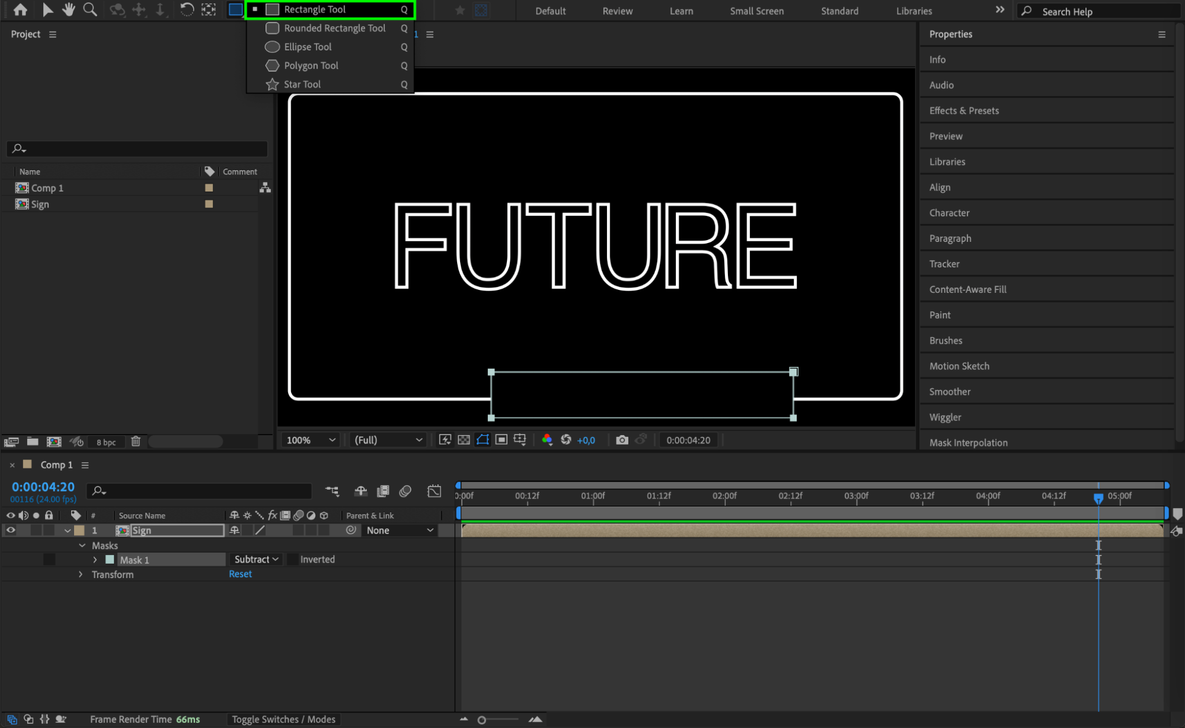
Task: Select the Comp 1 item in Project
Action: point(47,188)
